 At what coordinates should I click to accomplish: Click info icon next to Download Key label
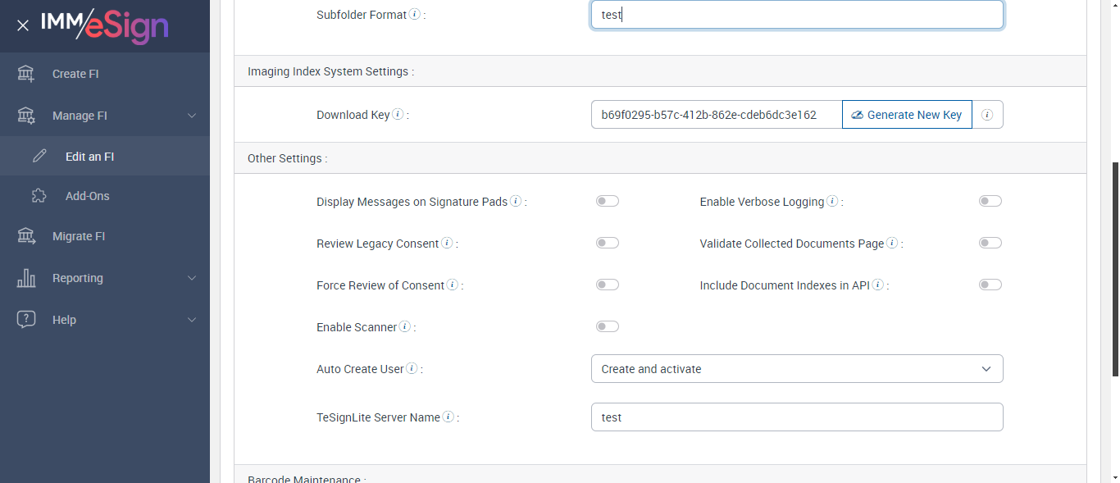398,115
